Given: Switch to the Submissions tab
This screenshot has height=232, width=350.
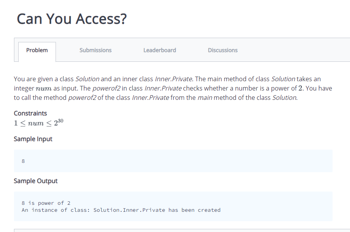Looking at the screenshot, I should 95,50.
